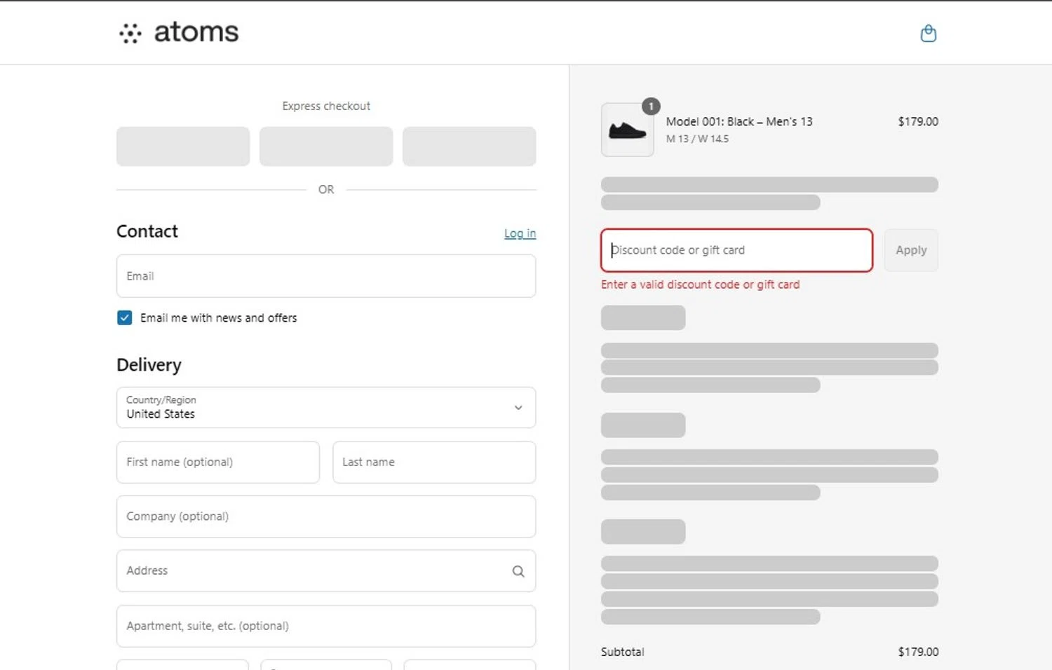
Task: Click the middle express checkout placeholder button
Action: pos(326,146)
